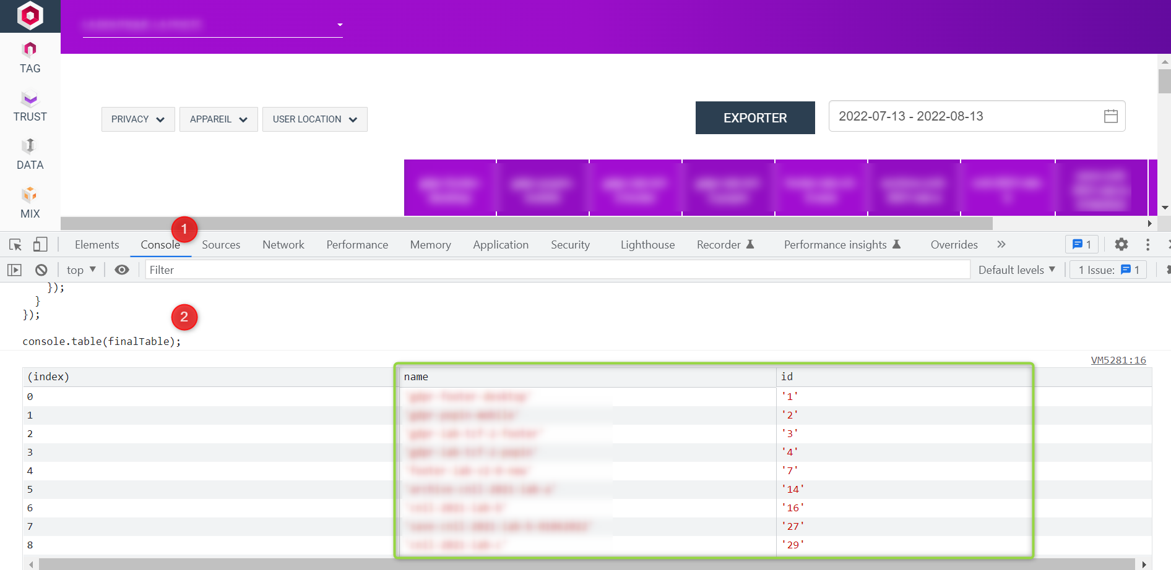Click the EXPORTER button
Image resolution: width=1171 pixels, height=570 pixels.
(x=754, y=117)
